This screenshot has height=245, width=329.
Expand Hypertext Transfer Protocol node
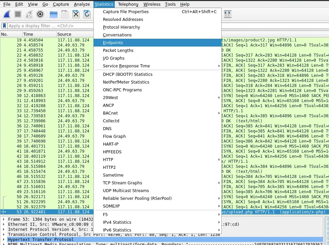point(4,239)
